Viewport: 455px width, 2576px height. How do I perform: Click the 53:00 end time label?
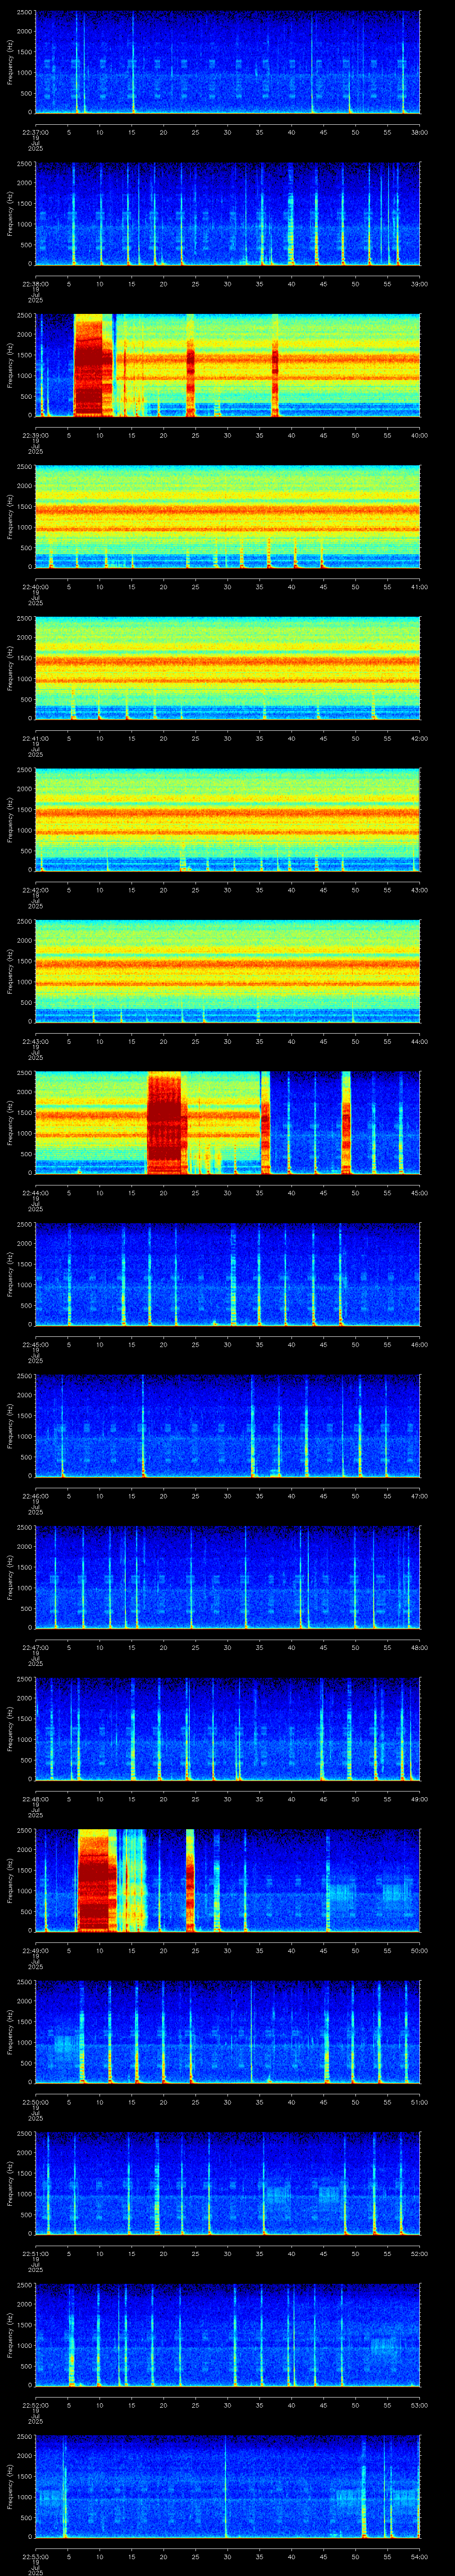click(419, 2404)
